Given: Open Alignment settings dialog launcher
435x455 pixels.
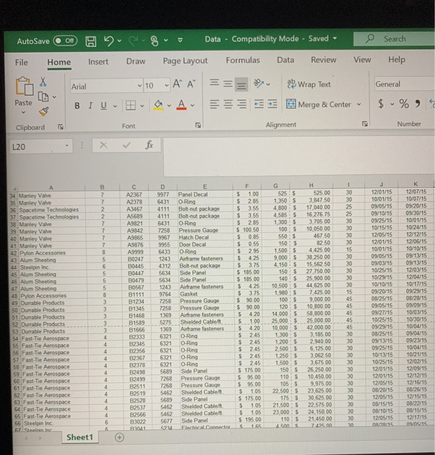Looking at the screenshot, I should 365,124.
